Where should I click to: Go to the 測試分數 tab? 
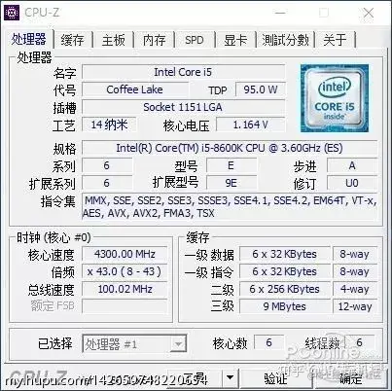286,40
